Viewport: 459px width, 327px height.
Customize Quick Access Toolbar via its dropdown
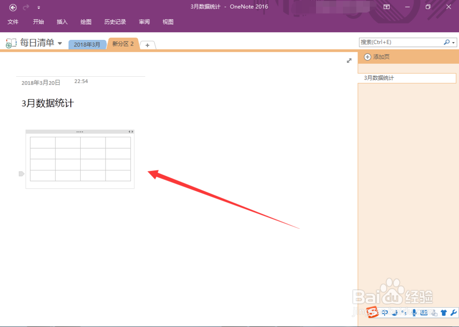point(39,7)
